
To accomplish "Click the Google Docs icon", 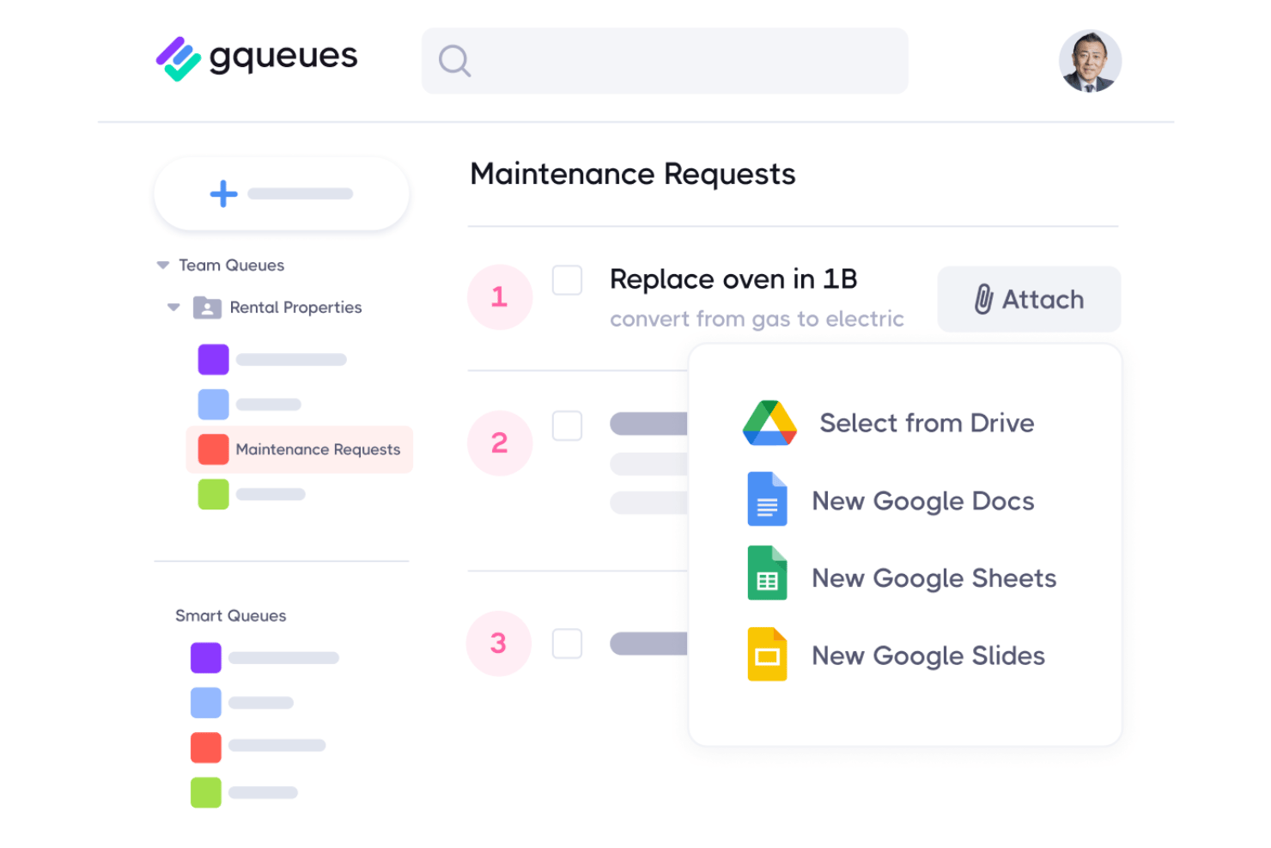I will coord(767,499).
